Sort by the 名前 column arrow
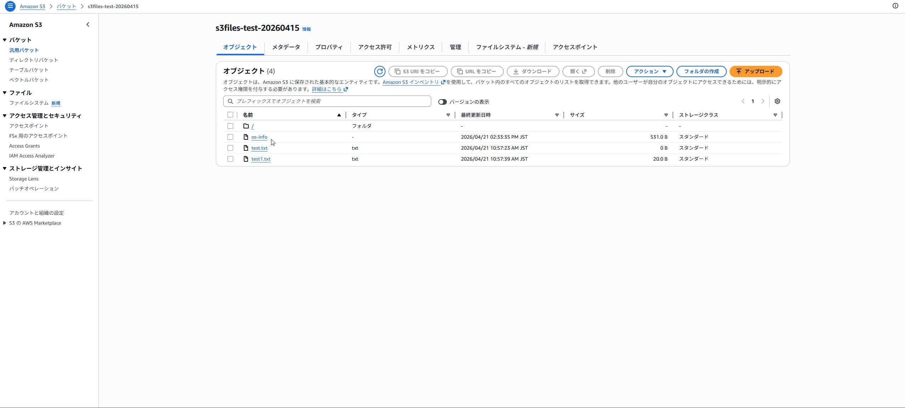 pyautogui.click(x=339, y=115)
